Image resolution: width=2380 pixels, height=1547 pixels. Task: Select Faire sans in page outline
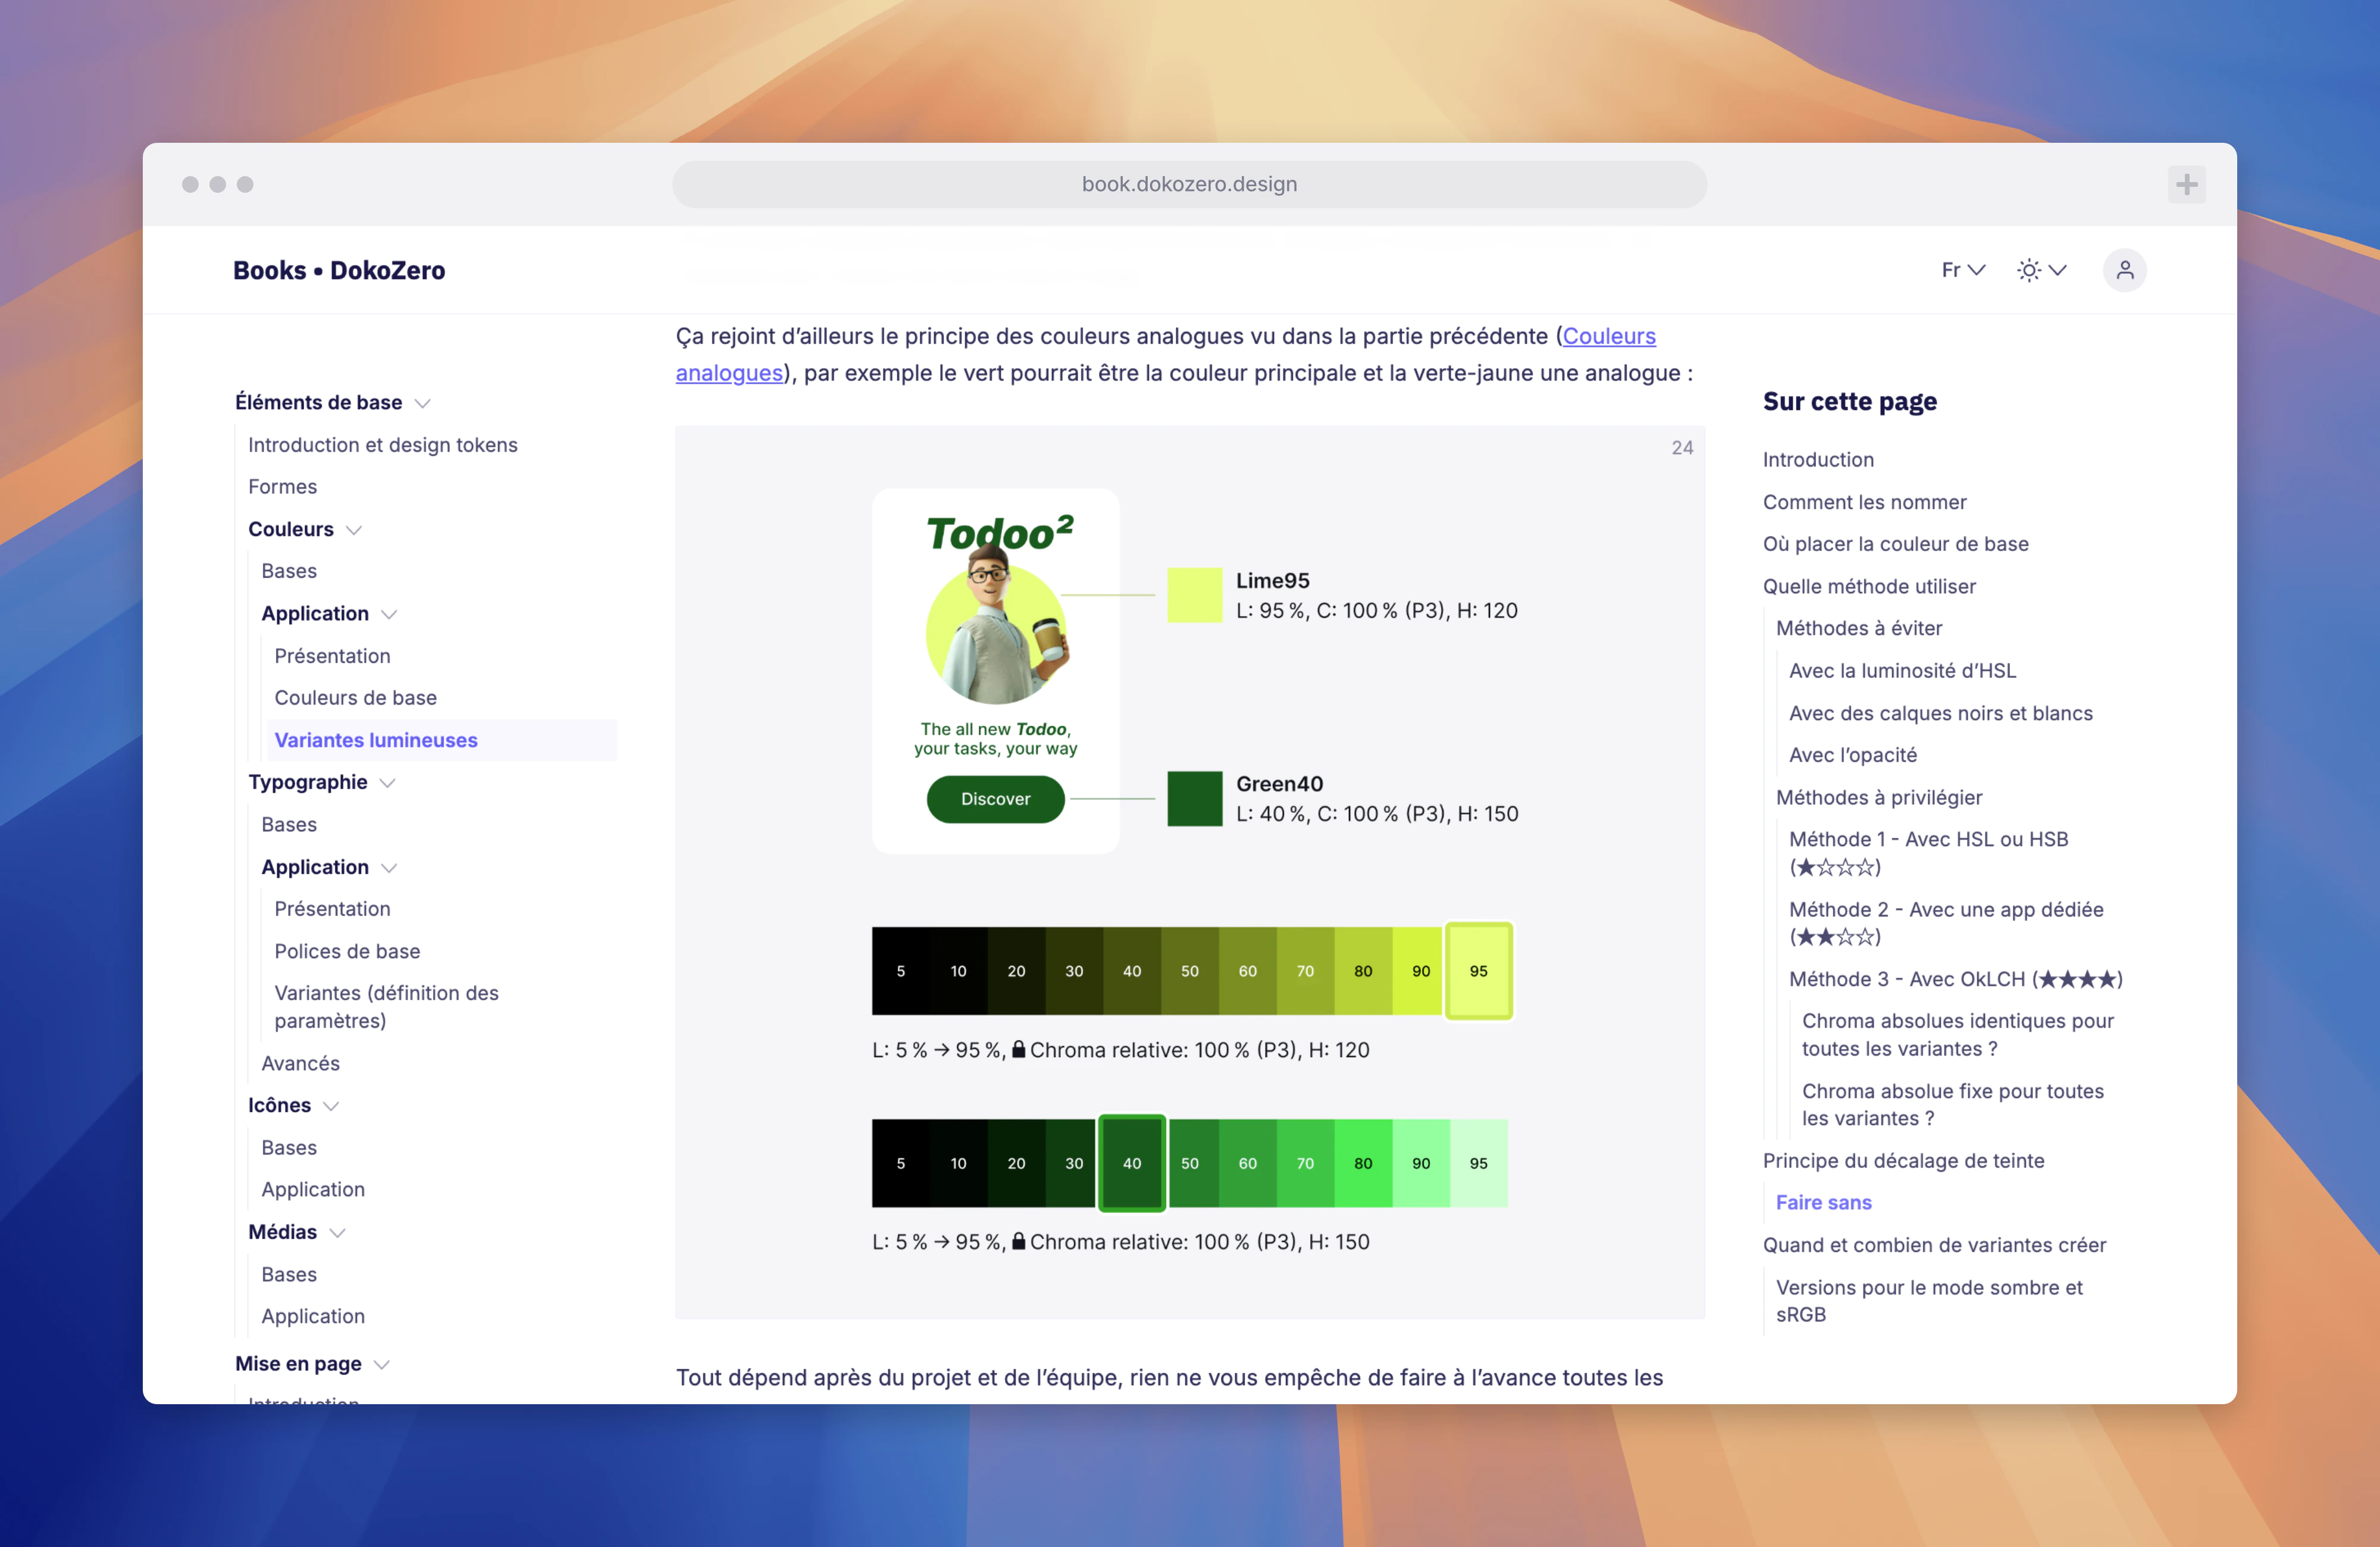[1823, 1203]
